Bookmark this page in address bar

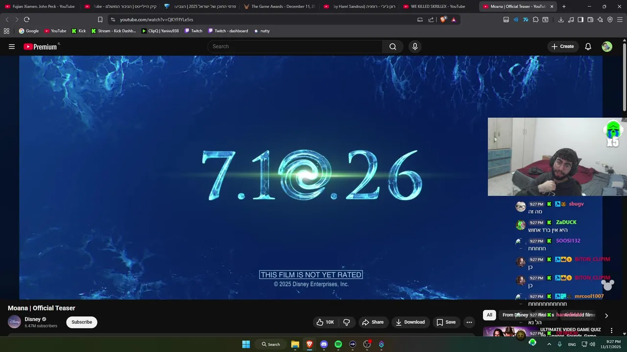coord(100,20)
